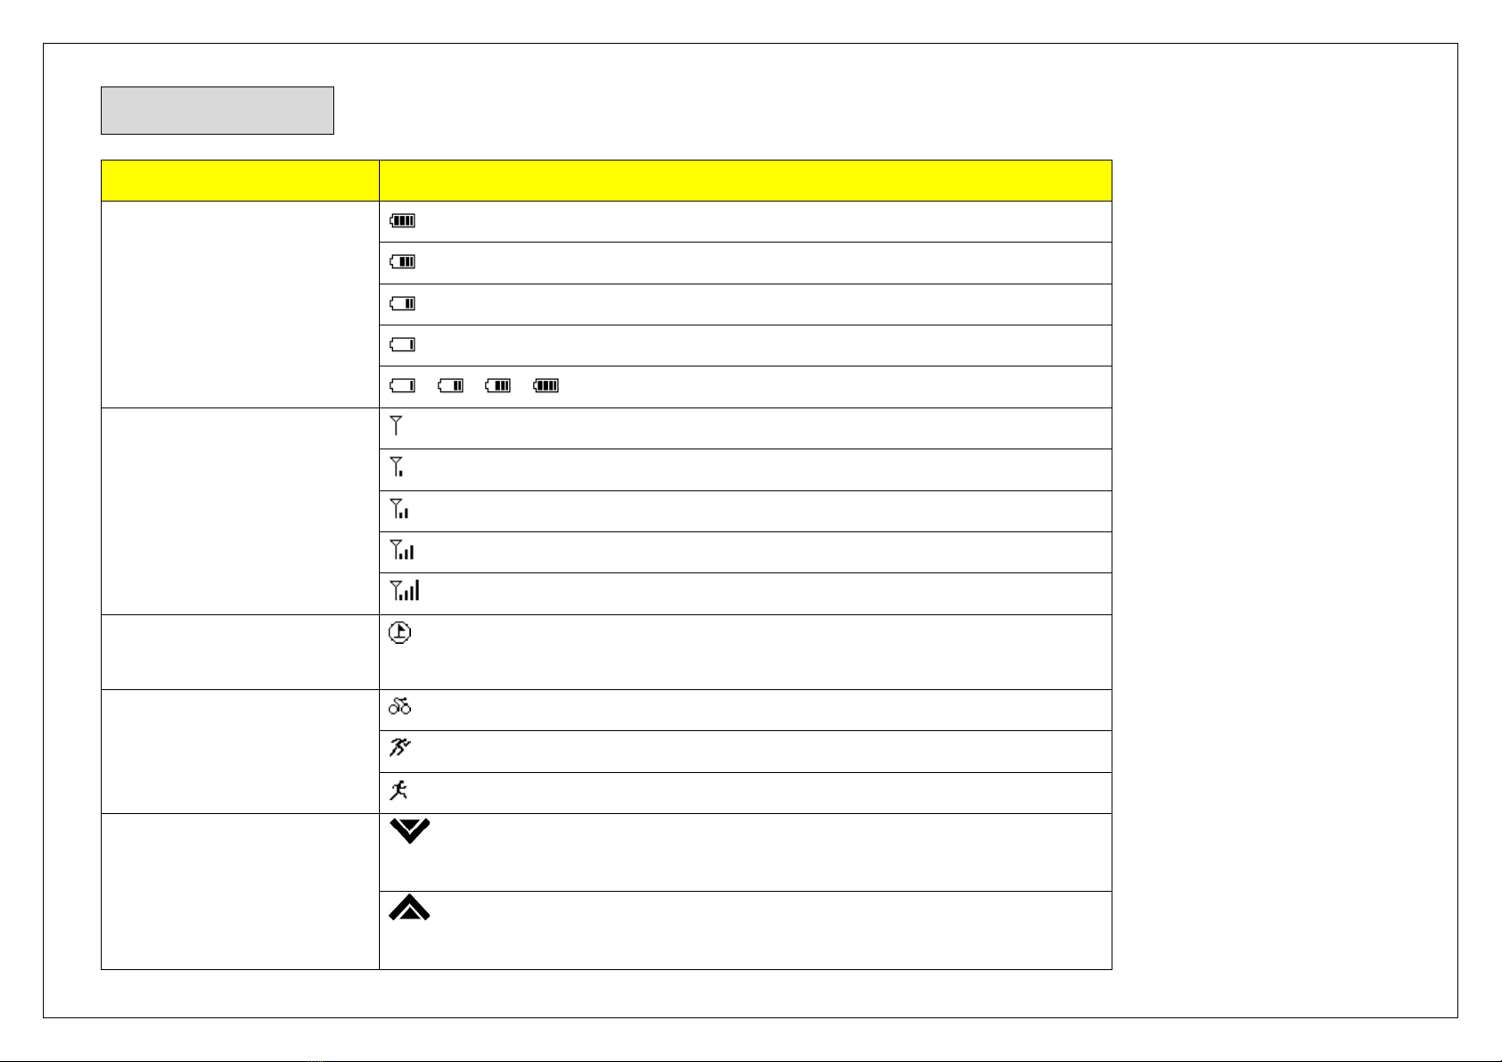The width and height of the screenshot is (1502, 1062).
Task: Click the last battery in the four-battery sequence
Action: point(546,386)
